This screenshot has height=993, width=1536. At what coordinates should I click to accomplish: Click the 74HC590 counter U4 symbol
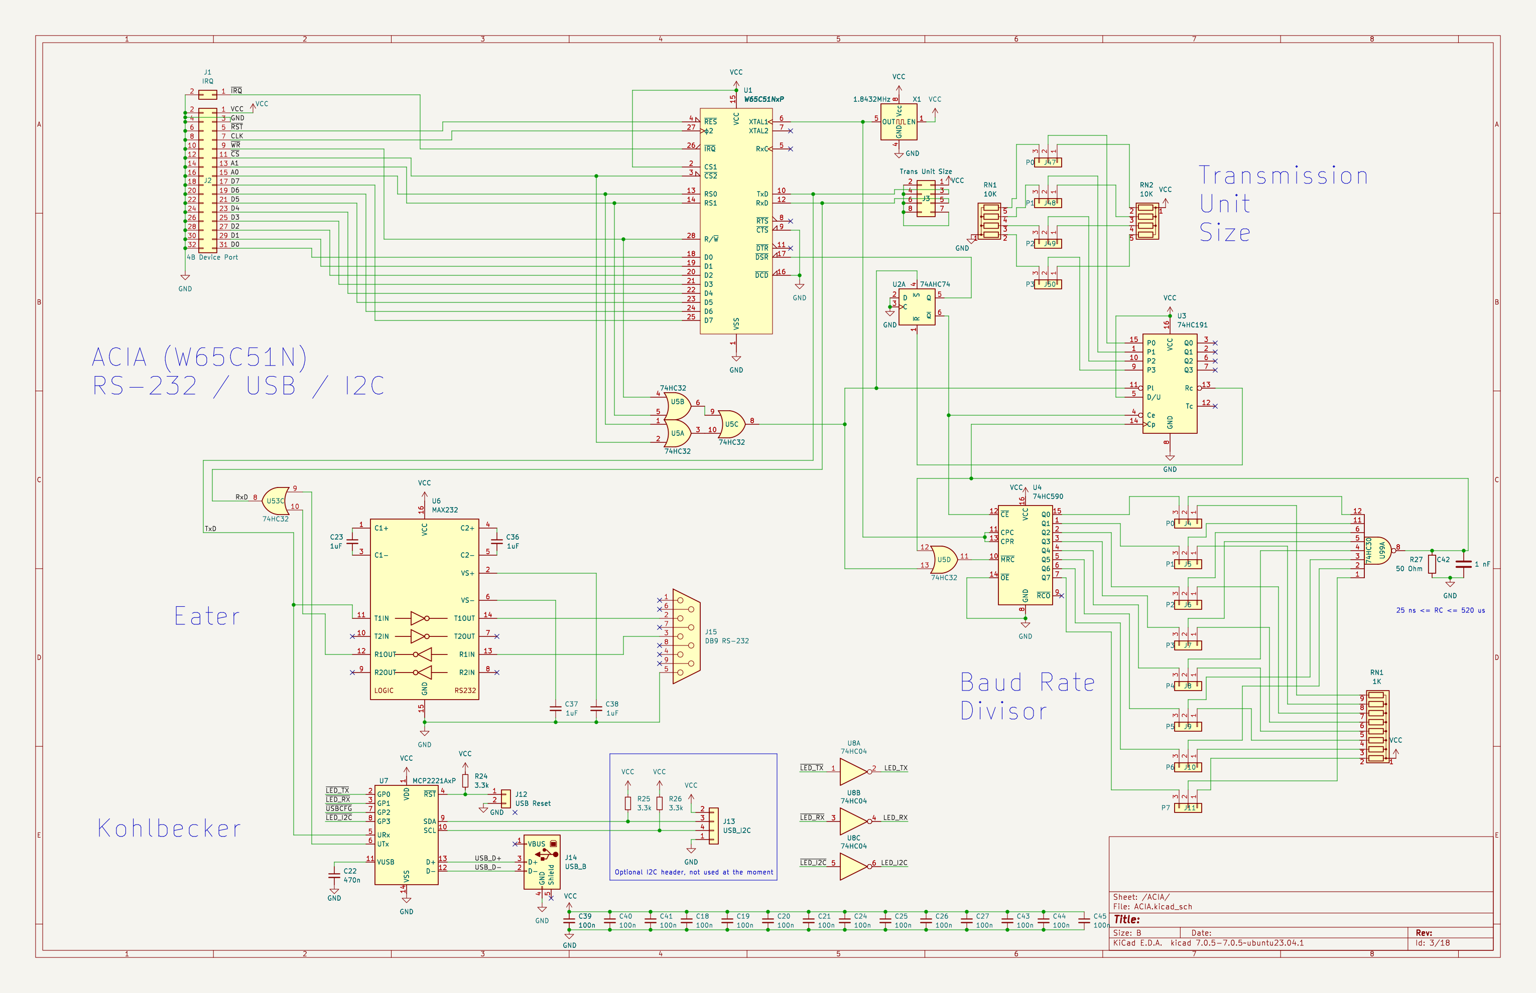[x=1025, y=555]
